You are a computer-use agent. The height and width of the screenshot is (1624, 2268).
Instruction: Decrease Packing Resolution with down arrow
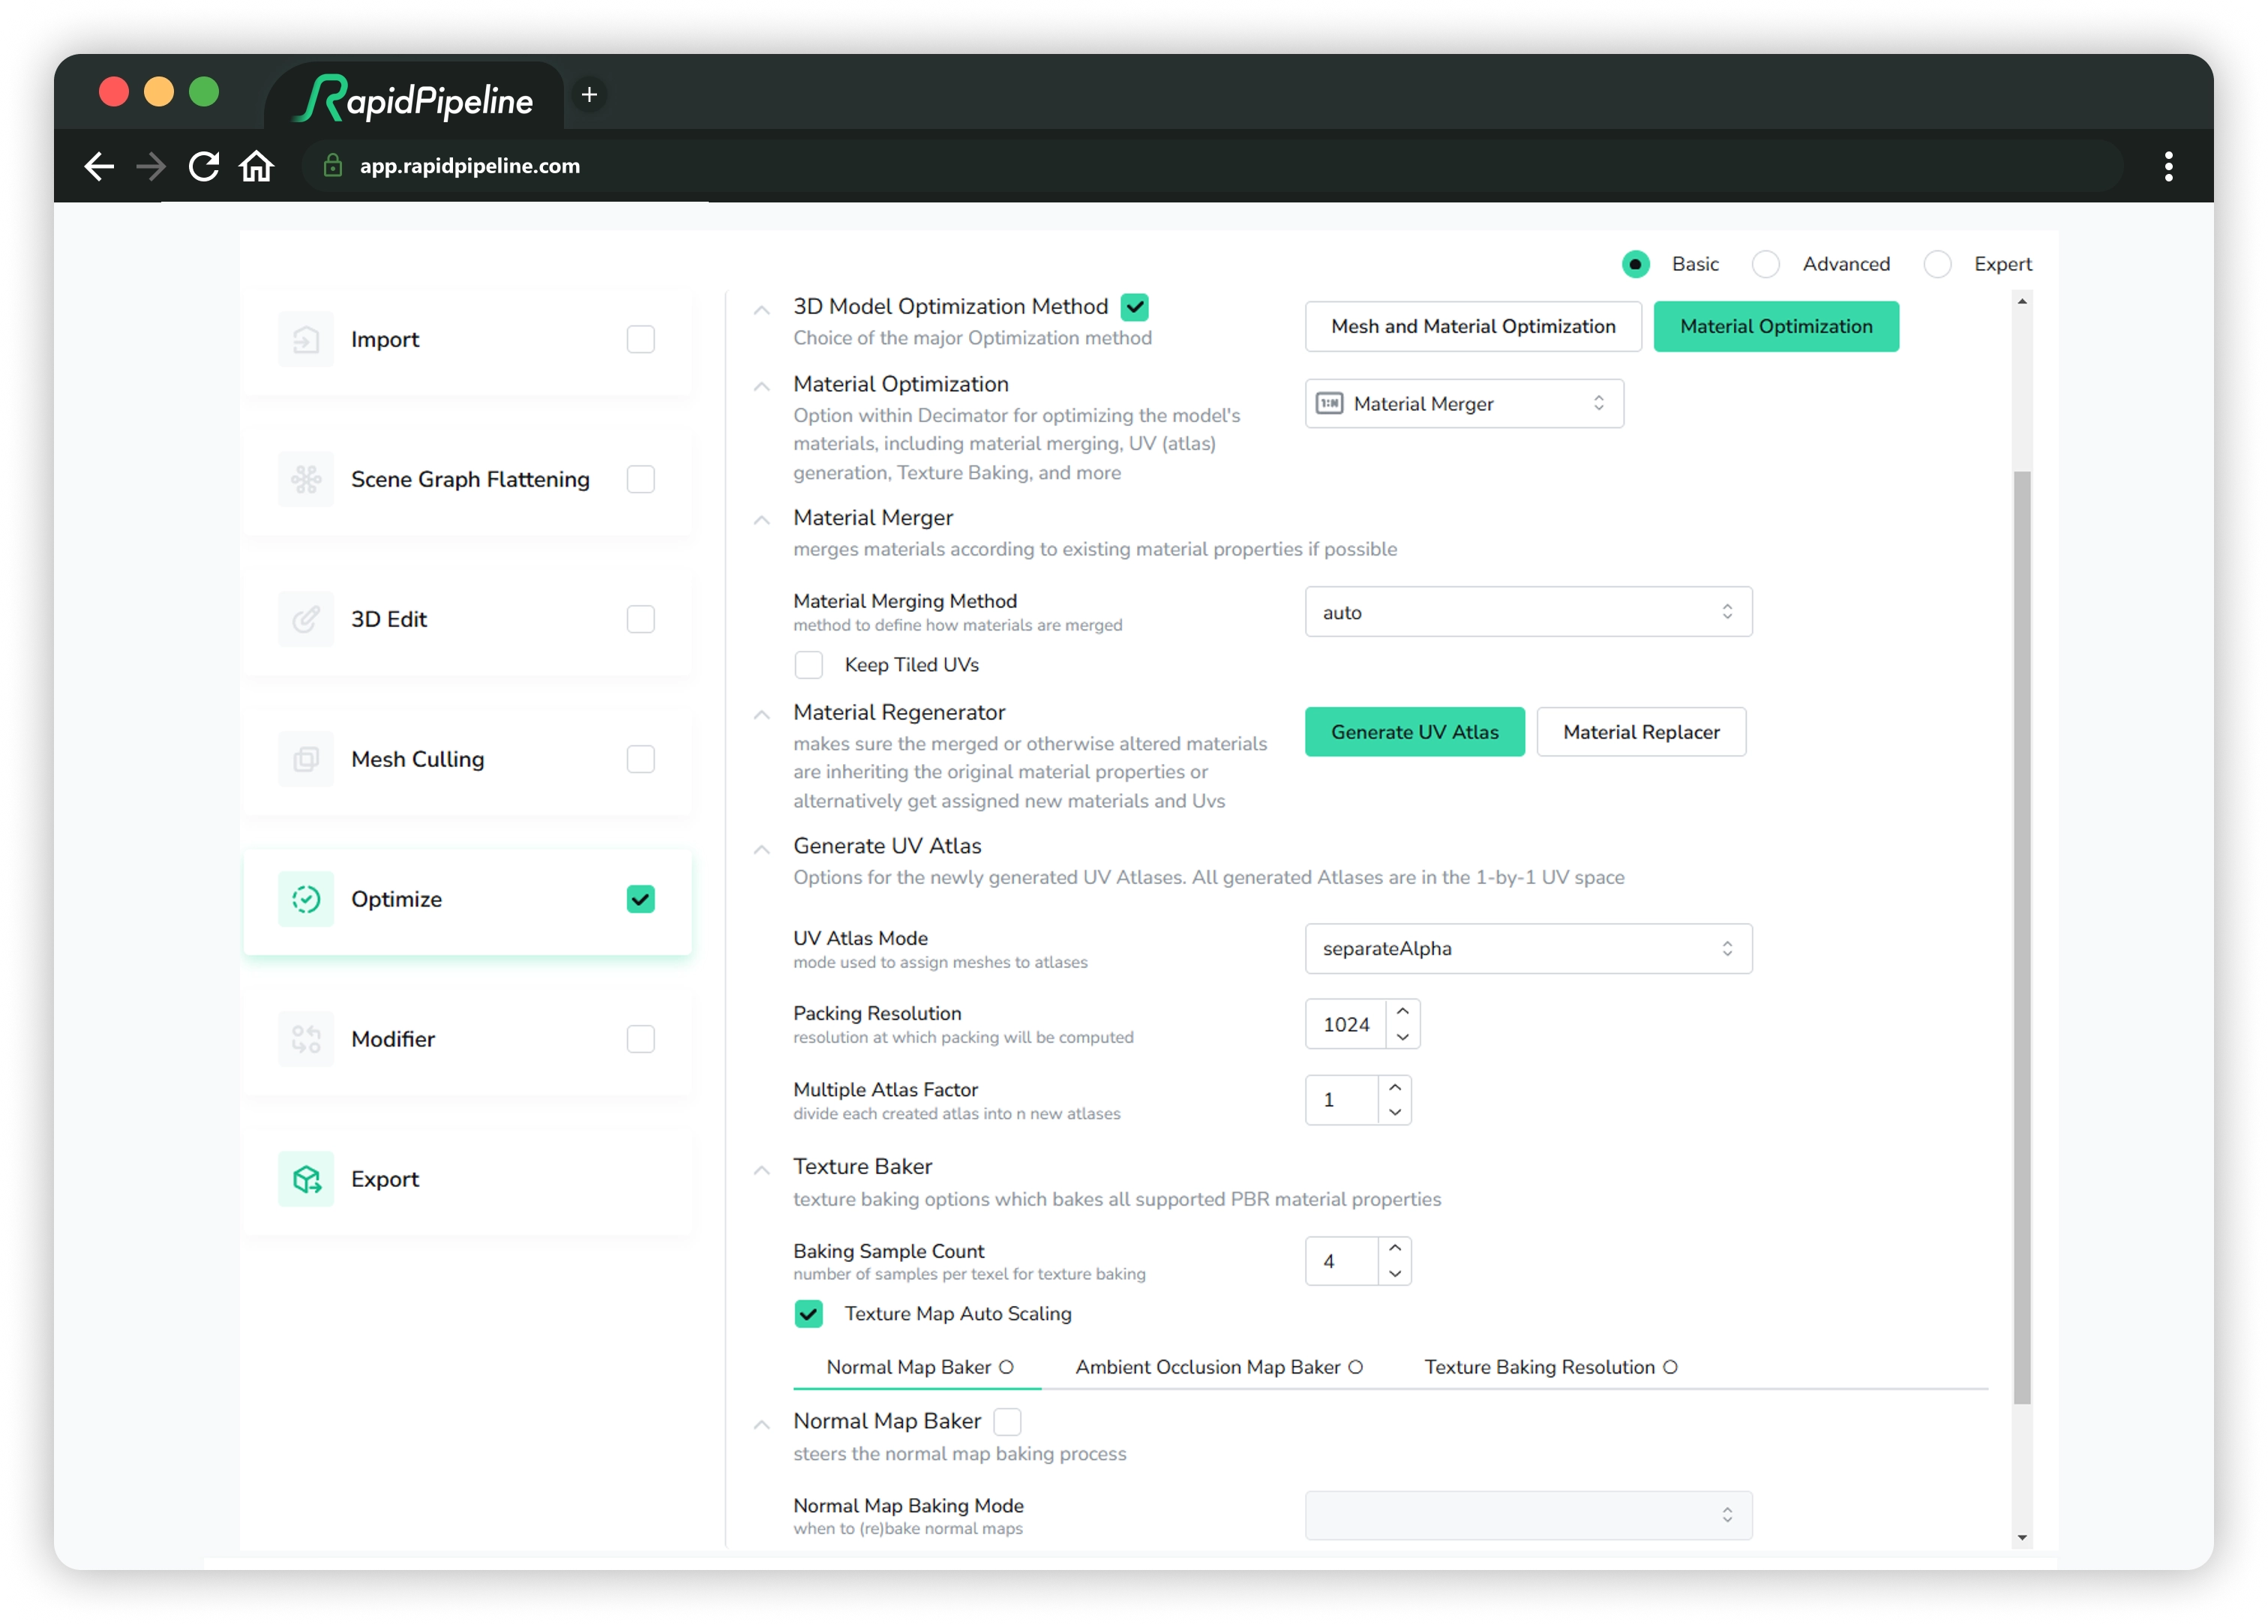click(1403, 1037)
